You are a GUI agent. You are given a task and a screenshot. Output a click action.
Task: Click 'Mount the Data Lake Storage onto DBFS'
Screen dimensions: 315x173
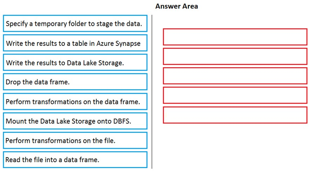point(75,121)
